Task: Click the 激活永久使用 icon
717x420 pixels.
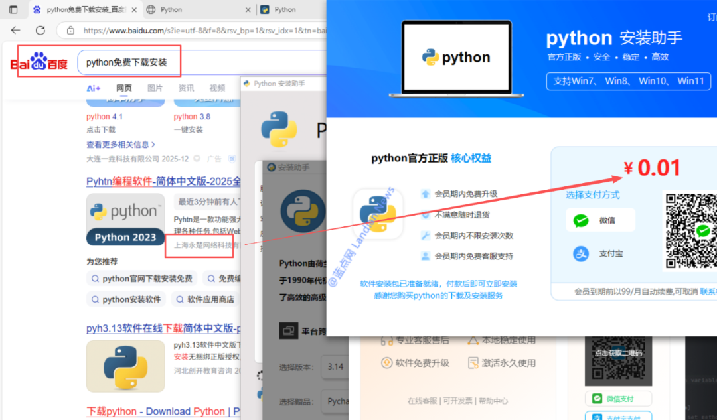Action: click(x=473, y=363)
